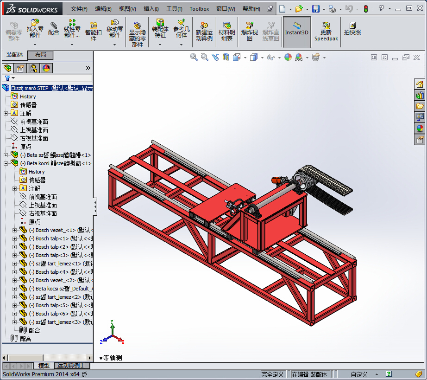Click the Save icon in title bar
427x380 pixels.
[316, 9]
